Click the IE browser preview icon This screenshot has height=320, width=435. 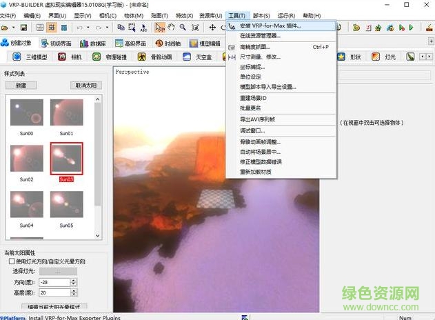click(390, 28)
